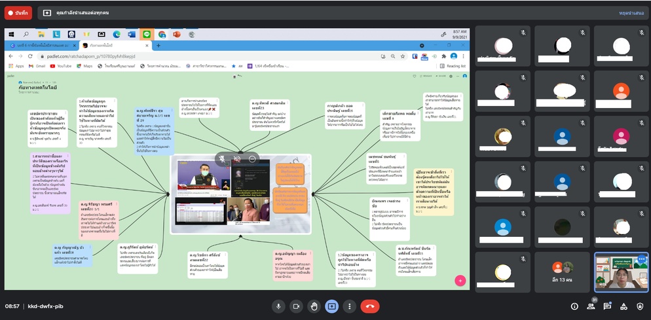Click หยุดนำเสนอ to stop presenting
The image size is (651, 320).
(x=632, y=13)
